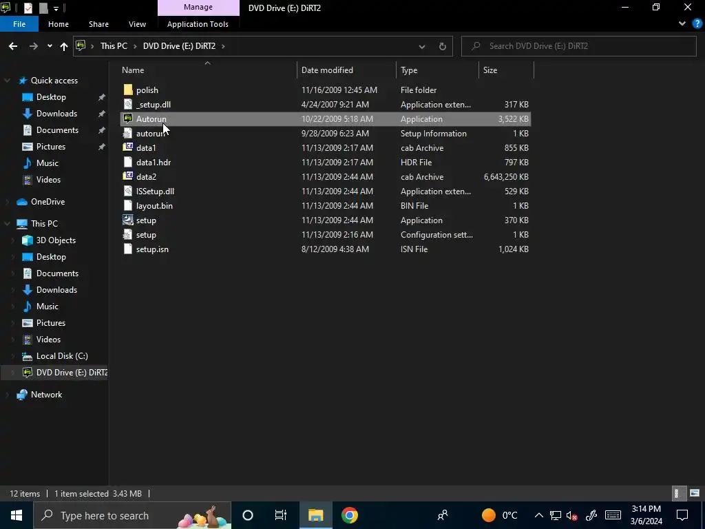Open pinned Downloads under Quick access
The image size is (705, 529).
click(56, 114)
